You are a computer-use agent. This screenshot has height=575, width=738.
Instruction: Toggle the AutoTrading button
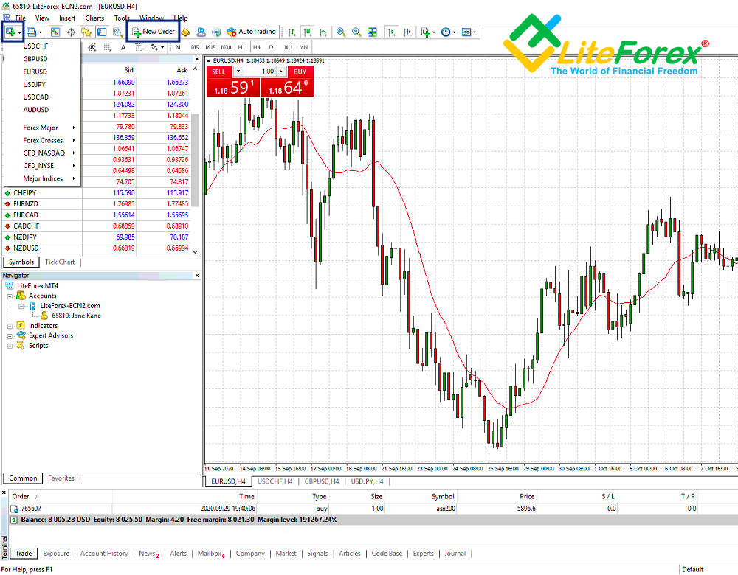tap(252, 32)
